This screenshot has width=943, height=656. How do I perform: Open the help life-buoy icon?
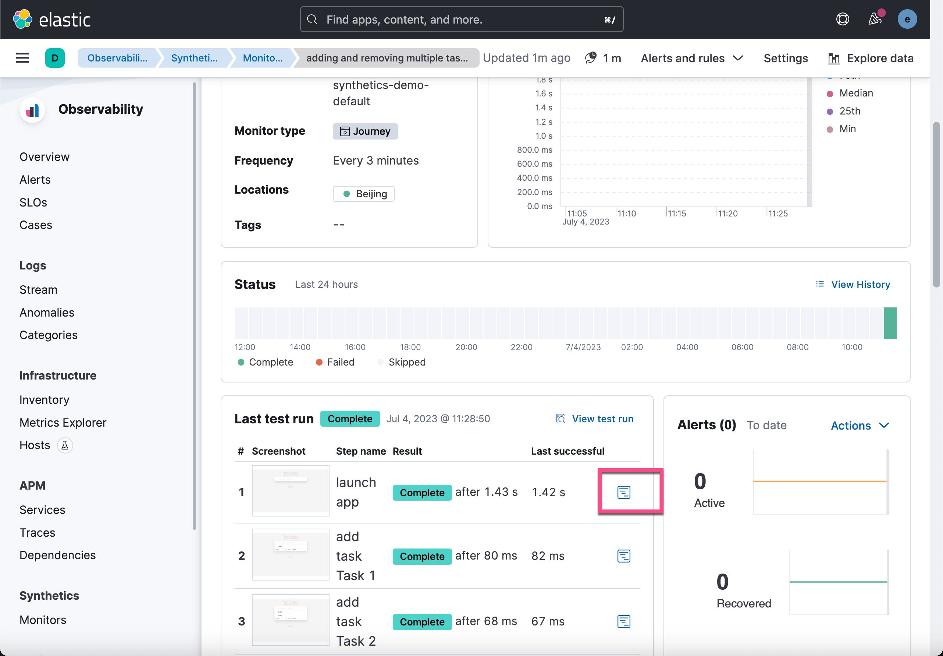(x=843, y=19)
